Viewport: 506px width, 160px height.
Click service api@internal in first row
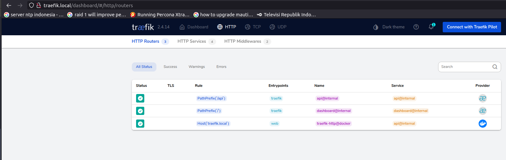click(x=404, y=98)
